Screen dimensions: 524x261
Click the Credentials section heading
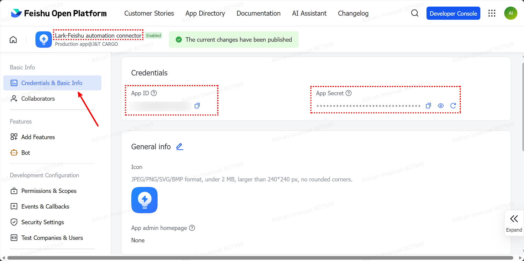click(x=149, y=73)
